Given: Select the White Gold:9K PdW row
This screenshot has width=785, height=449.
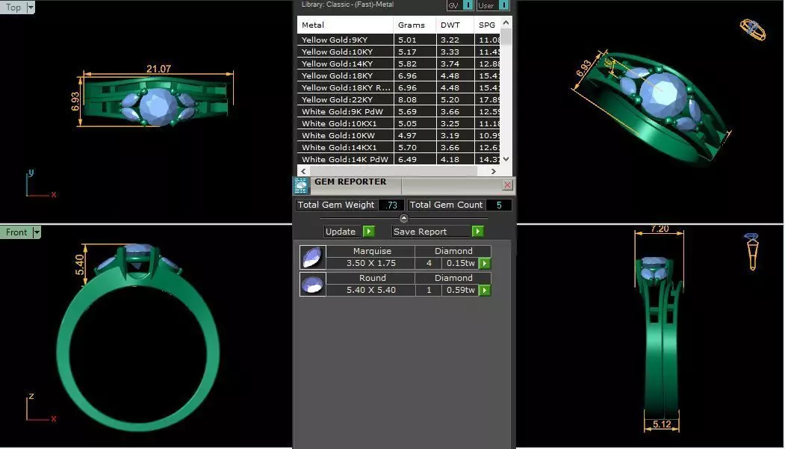Looking at the screenshot, I should click(399, 111).
